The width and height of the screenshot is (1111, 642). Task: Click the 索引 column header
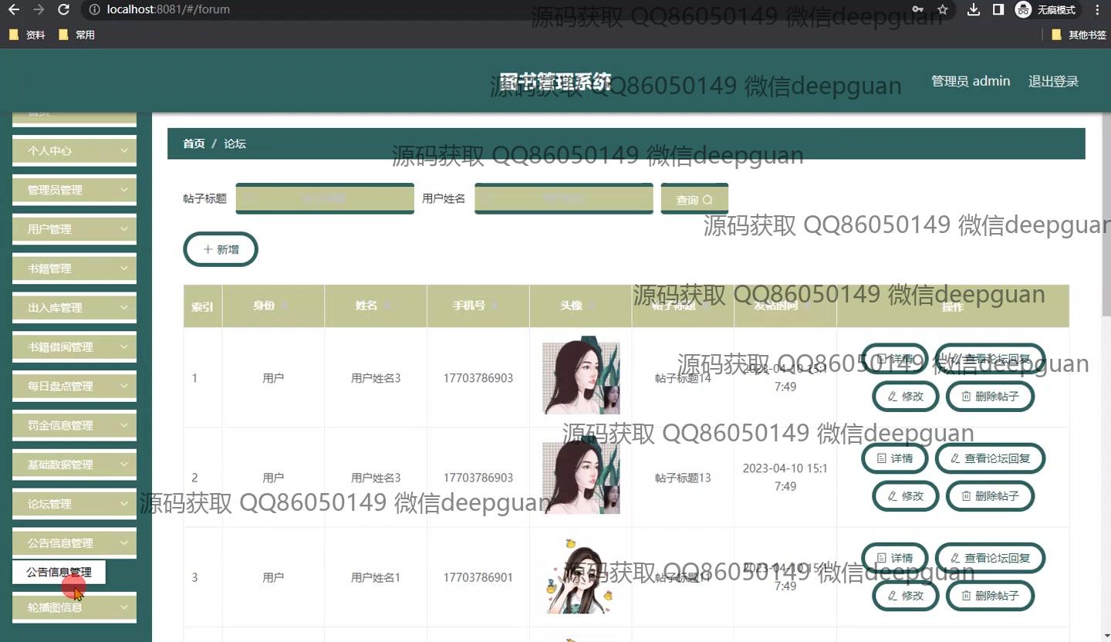[202, 306]
